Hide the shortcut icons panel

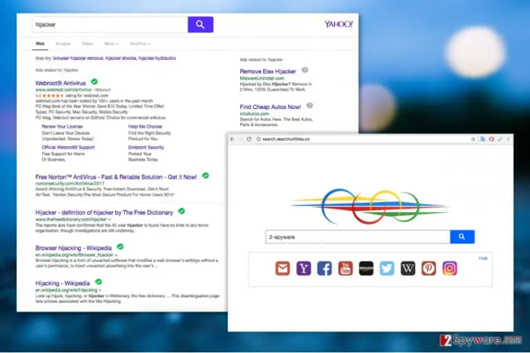point(483,258)
